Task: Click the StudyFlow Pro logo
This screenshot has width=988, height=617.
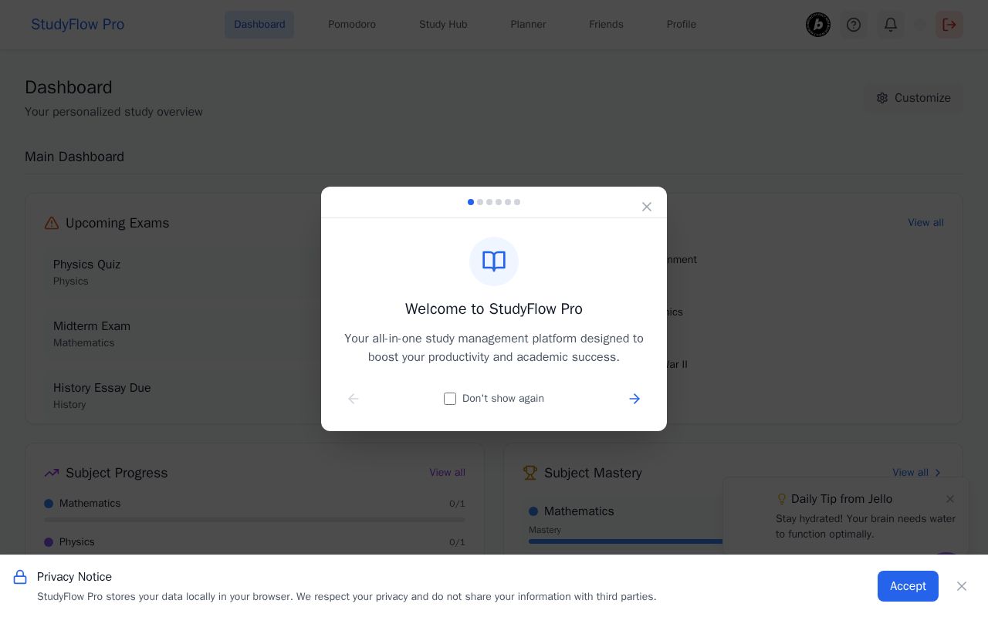Action: [x=77, y=25]
